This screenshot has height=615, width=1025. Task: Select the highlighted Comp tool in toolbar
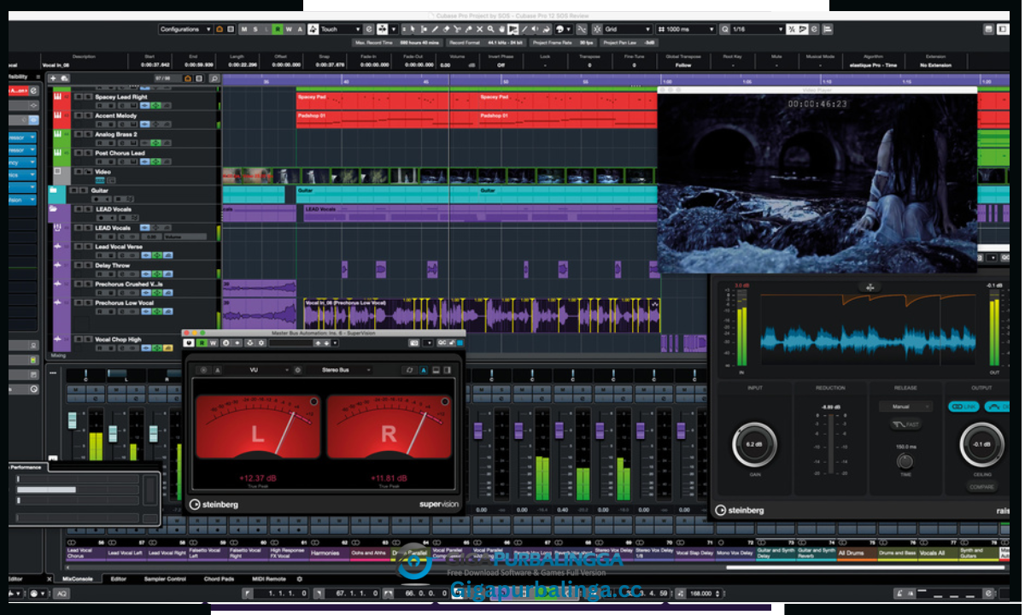pyautogui.click(x=512, y=29)
